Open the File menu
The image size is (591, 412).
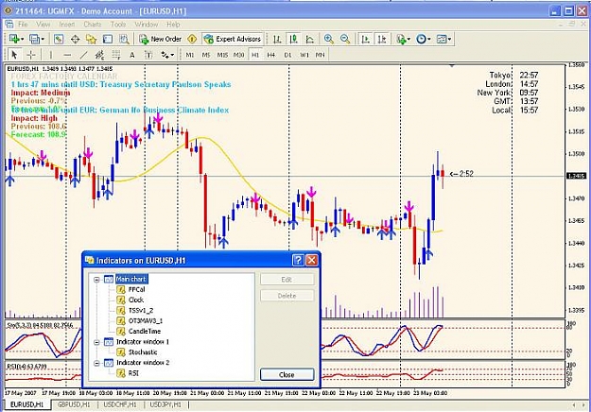point(23,25)
